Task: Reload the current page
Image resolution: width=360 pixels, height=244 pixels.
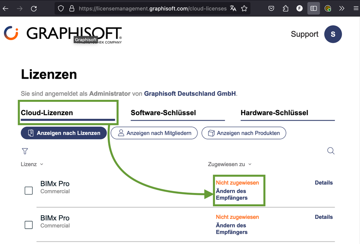Action: click(34, 8)
